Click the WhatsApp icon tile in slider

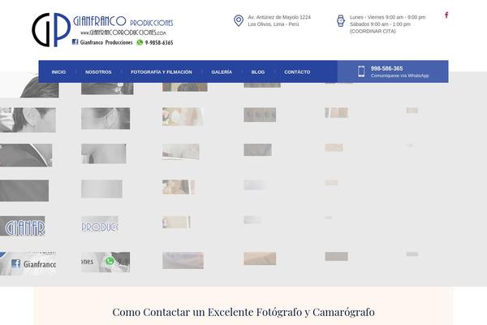[x=106, y=262]
